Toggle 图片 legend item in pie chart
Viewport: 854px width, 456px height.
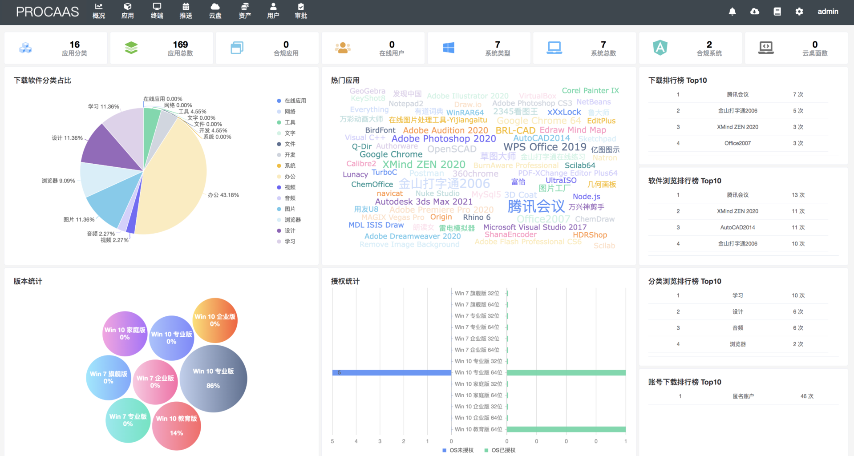click(x=286, y=209)
